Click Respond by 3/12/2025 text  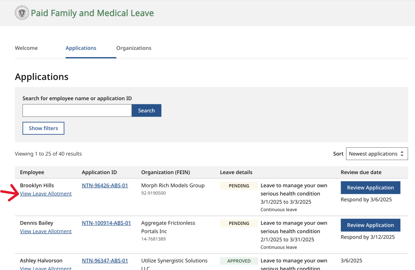point(368,237)
